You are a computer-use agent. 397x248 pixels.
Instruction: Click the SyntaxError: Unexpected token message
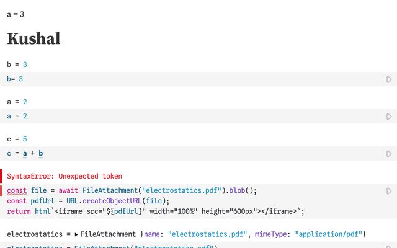65,176
